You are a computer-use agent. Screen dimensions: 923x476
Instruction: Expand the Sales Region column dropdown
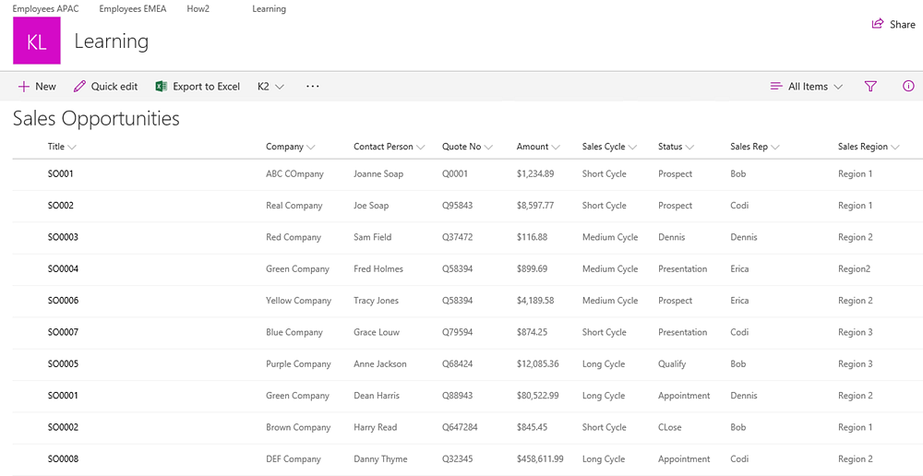coord(868,147)
